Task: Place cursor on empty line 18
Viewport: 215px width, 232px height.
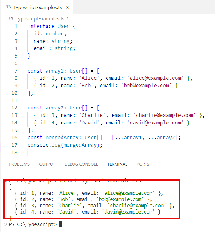Action: click(x=121, y=152)
